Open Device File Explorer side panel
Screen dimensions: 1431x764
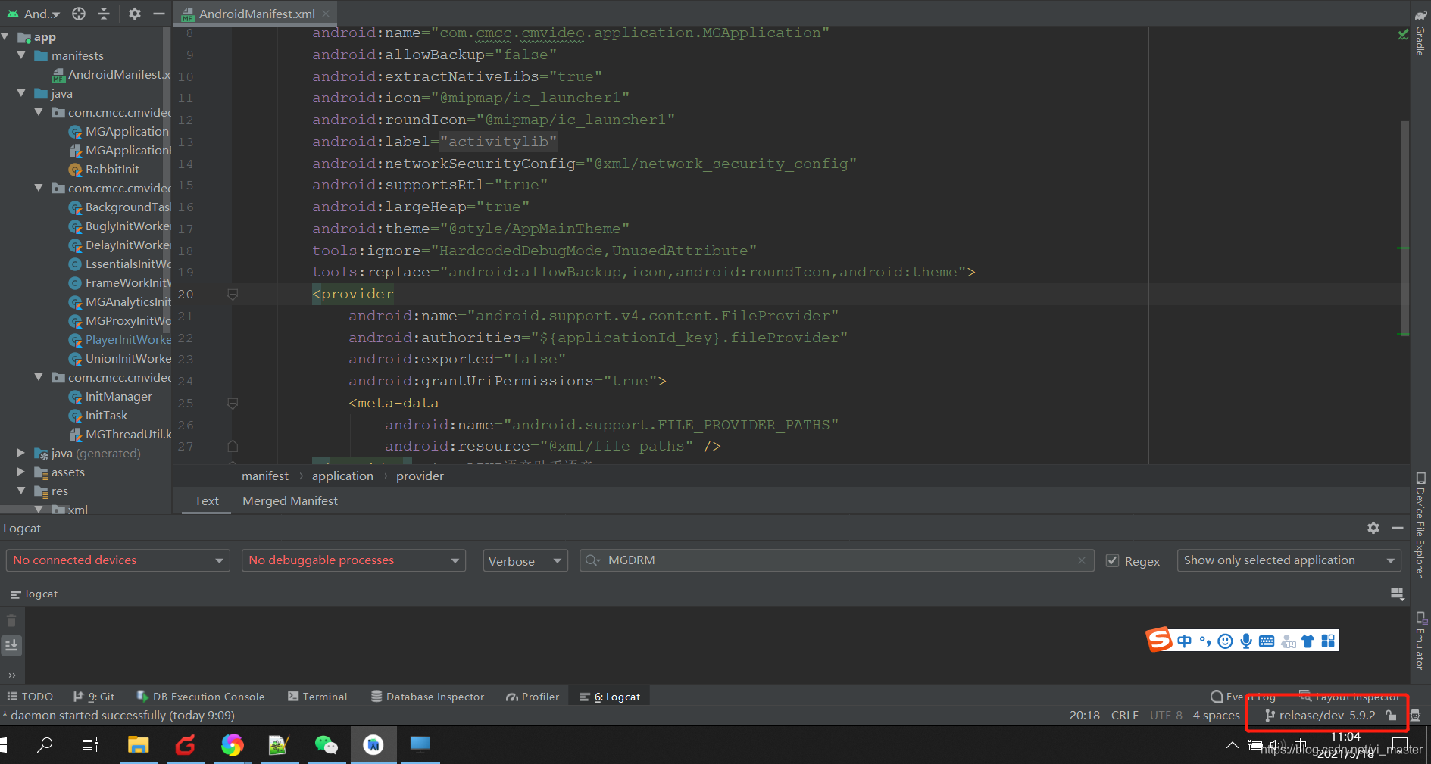[x=1420, y=524]
